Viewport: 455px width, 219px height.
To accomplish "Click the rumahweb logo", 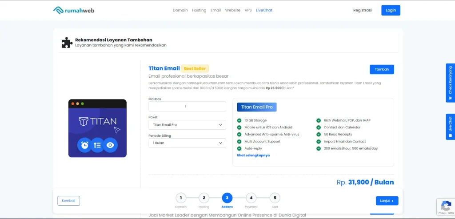I will coord(74,11).
